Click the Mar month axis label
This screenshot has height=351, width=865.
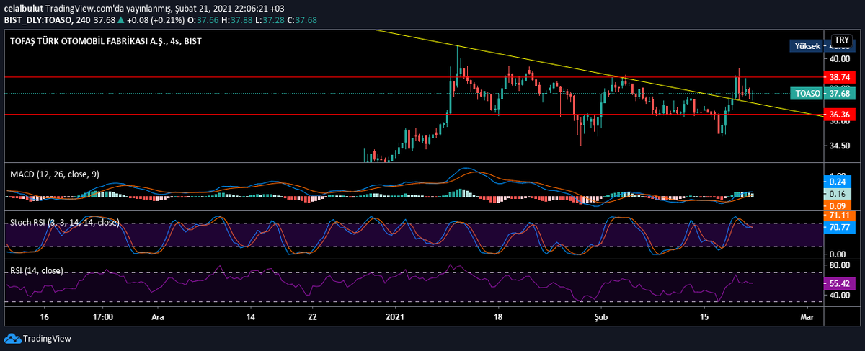[x=808, y=316]
